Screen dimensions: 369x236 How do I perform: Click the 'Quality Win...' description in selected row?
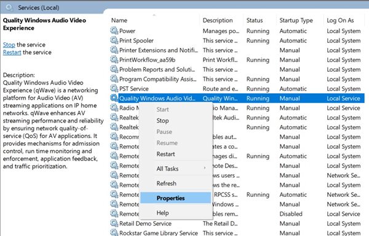click(x=220, y=98)
